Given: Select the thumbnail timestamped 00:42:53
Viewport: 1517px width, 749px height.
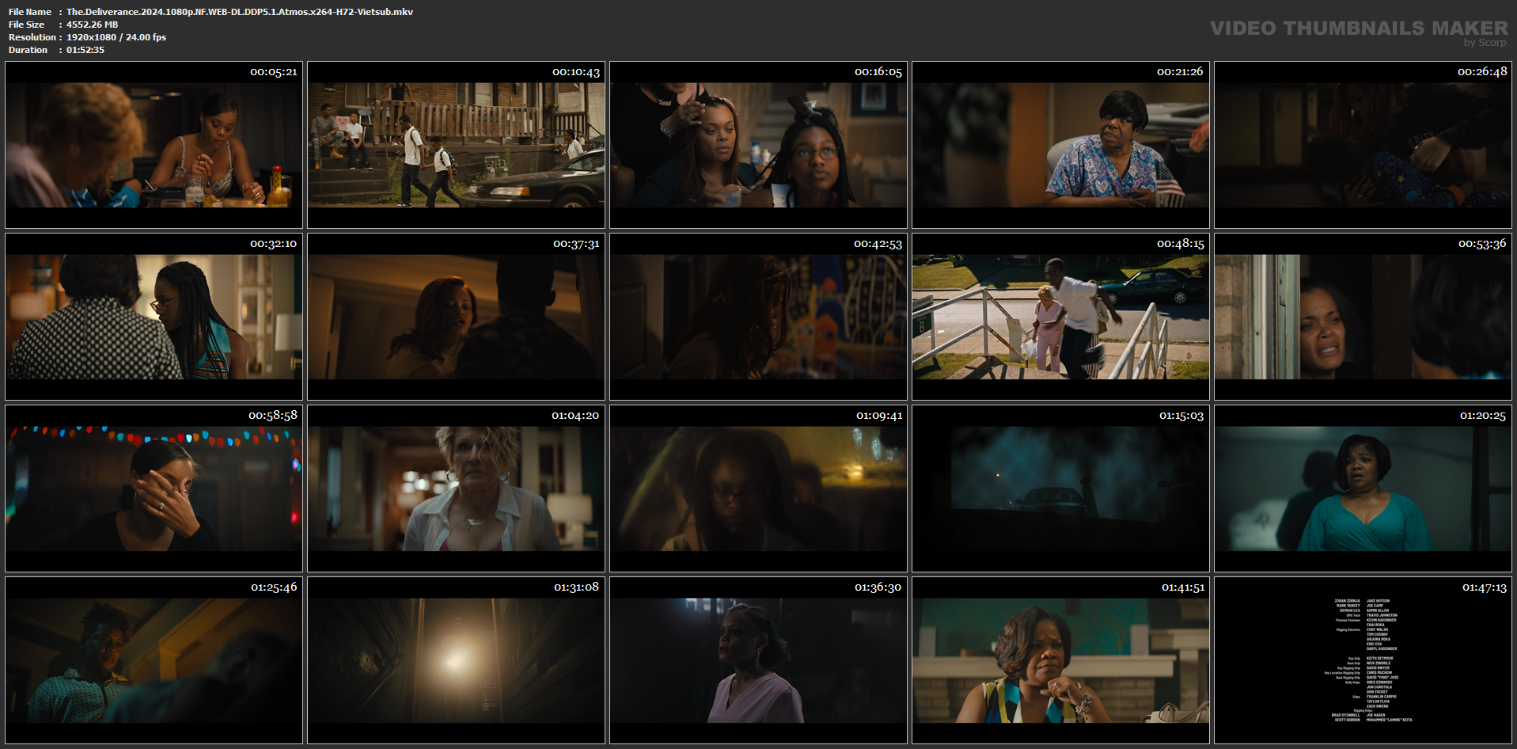Looking at the screenshot, I should tap(758, 317).
